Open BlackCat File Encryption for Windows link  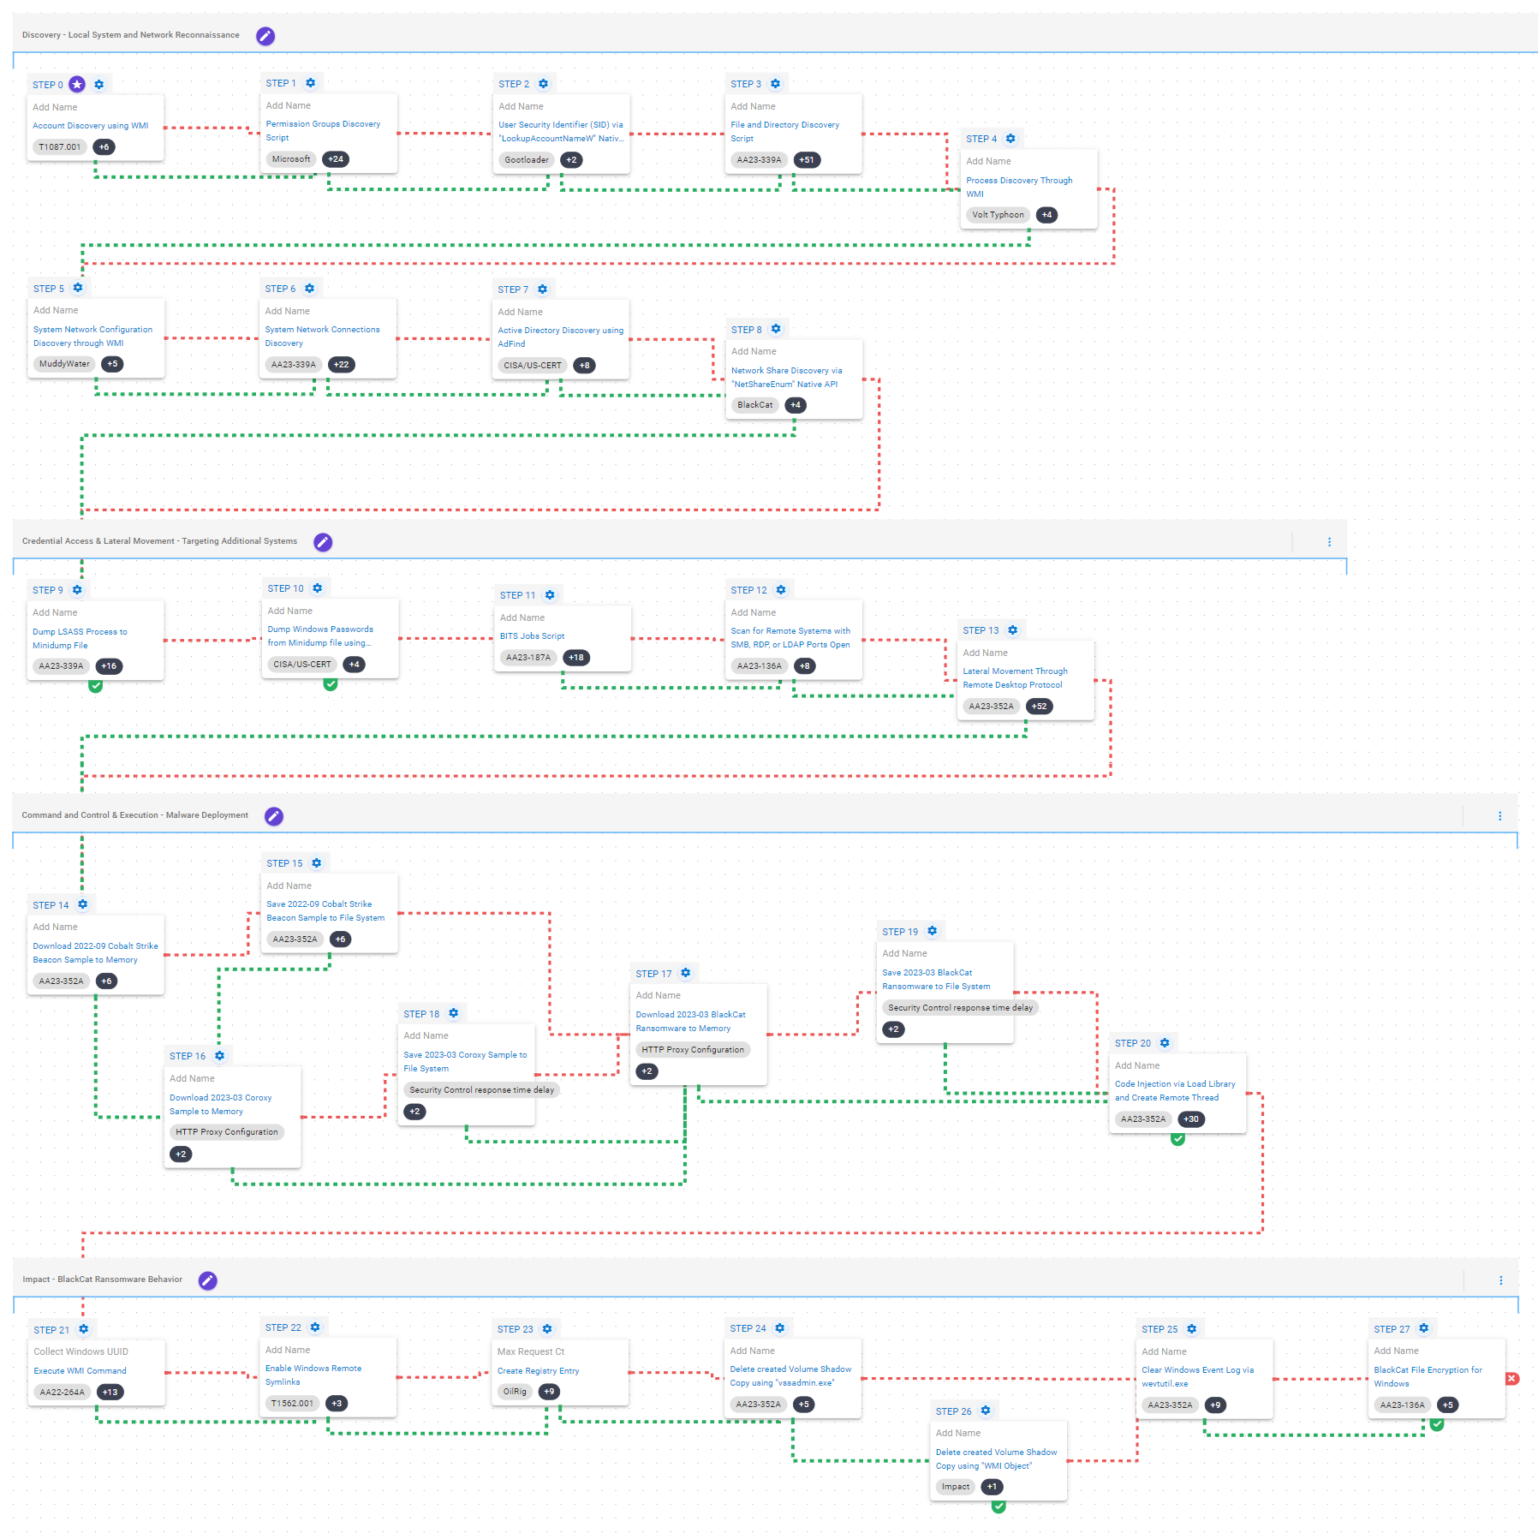[x=1427, y=1376]
